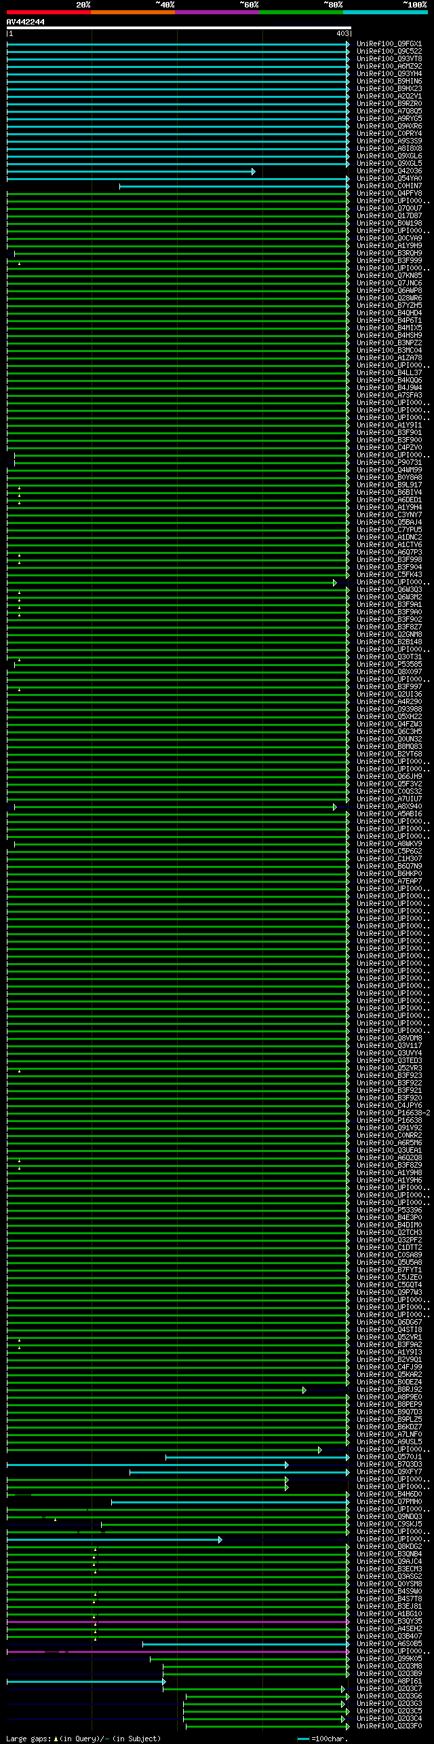Open hit UniRef100_Q93VT8
The image size is (434, 1744).
389,59
